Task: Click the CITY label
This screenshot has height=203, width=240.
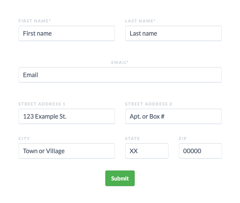Action: (x=24, y=139)
